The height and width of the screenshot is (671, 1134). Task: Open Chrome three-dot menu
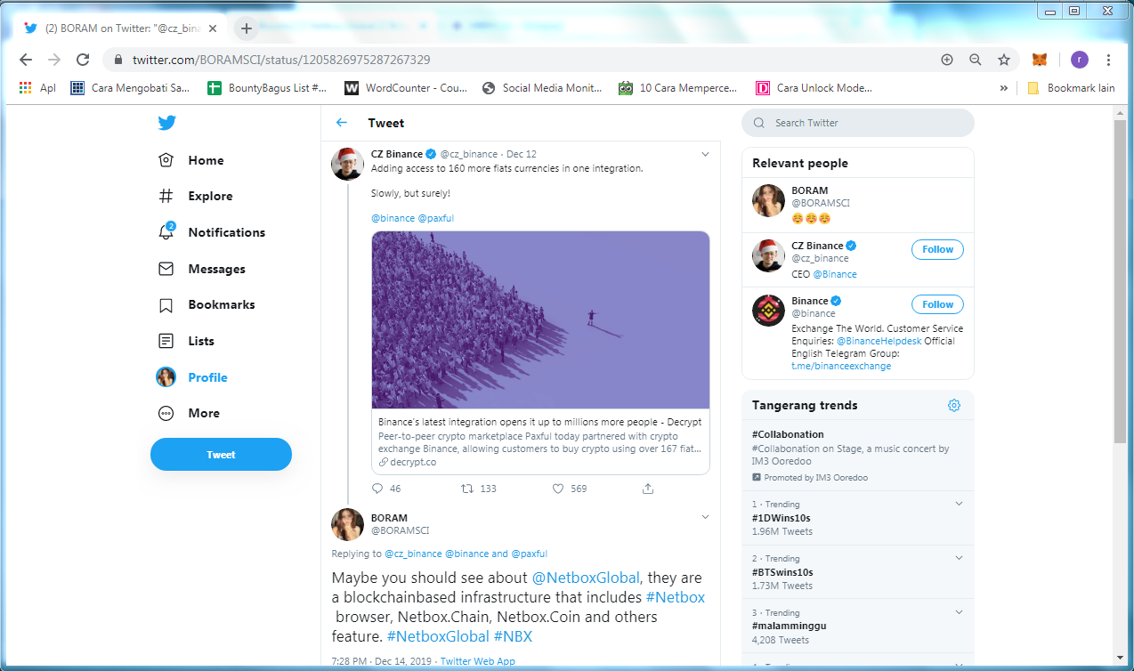point(1108,60)
